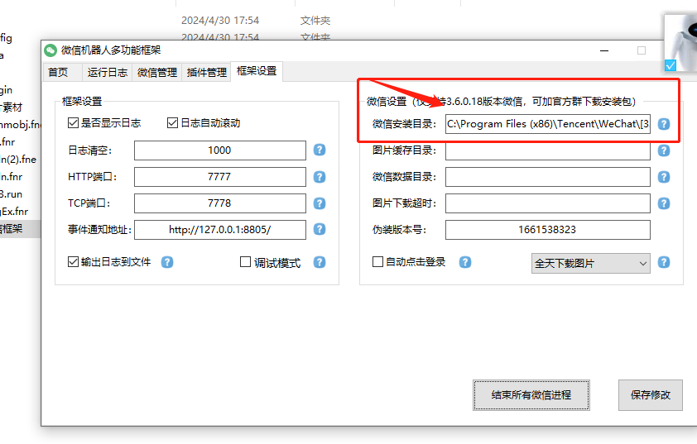Viewport: 697px width, 444px height.
Task: Enable 调试模式 checkbox
Action: [x=245, y=262]
